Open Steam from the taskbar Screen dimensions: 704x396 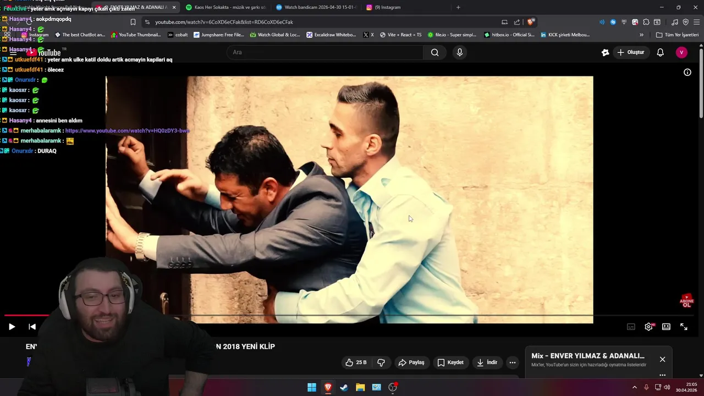pos(344,387)
